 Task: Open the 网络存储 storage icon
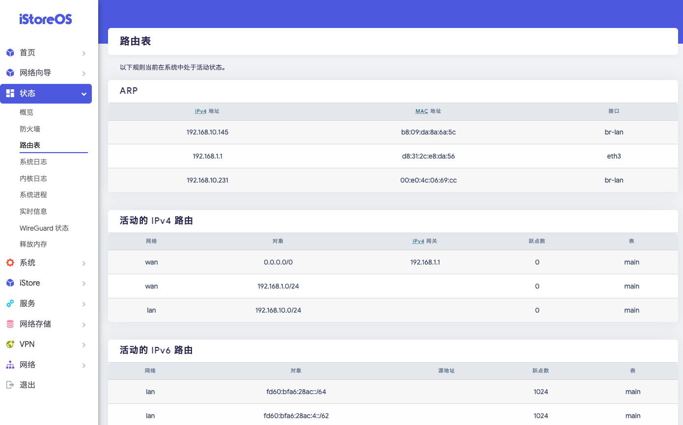9,324
